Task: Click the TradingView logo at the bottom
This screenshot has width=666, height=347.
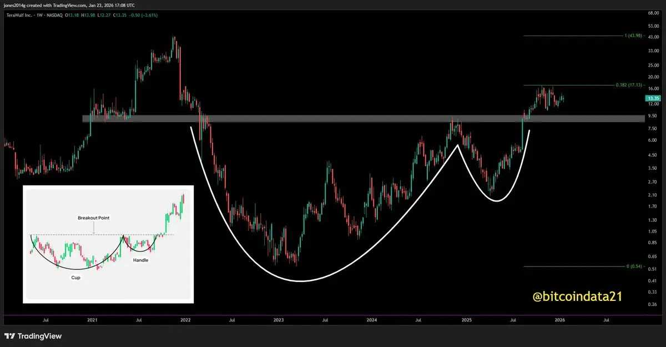Action: [x=33, y=336]
